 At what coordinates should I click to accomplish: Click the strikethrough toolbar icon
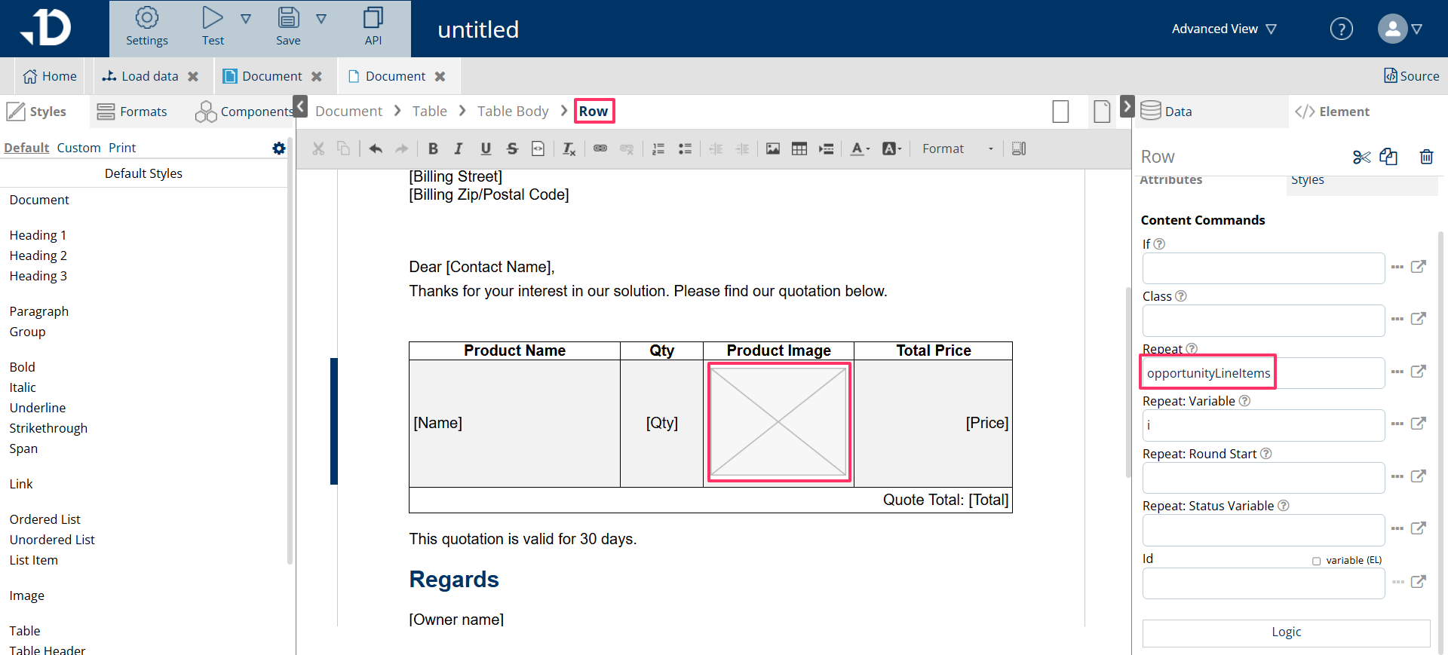(512, 148)
